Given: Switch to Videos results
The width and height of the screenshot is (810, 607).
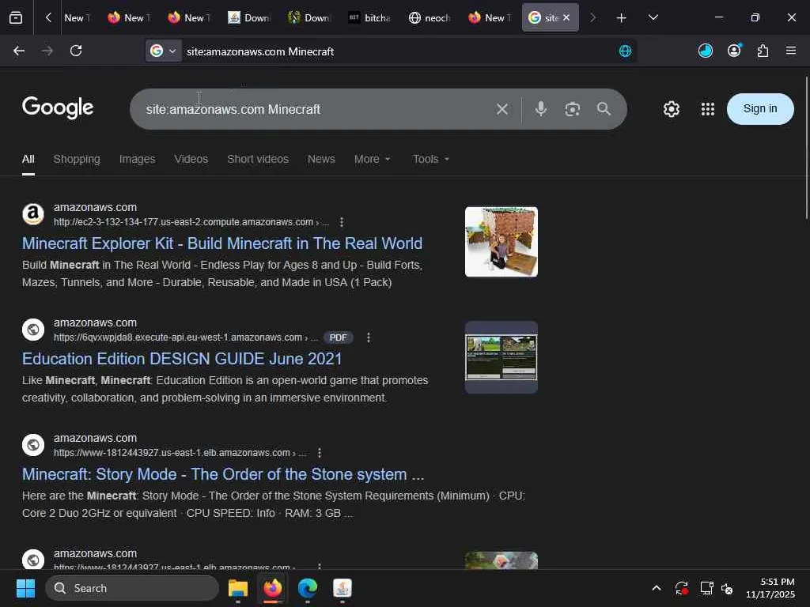Looking at the screenshot, I should [x=191, y=160].
